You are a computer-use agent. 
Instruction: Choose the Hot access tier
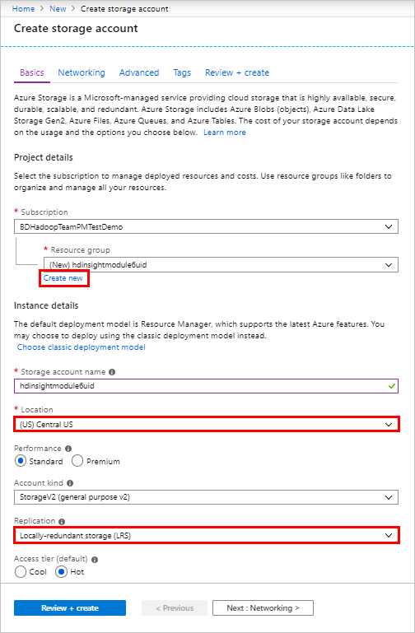[x=62, y=572]
